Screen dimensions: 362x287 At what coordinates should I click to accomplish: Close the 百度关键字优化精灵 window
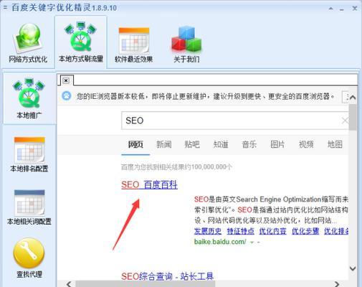355,9
